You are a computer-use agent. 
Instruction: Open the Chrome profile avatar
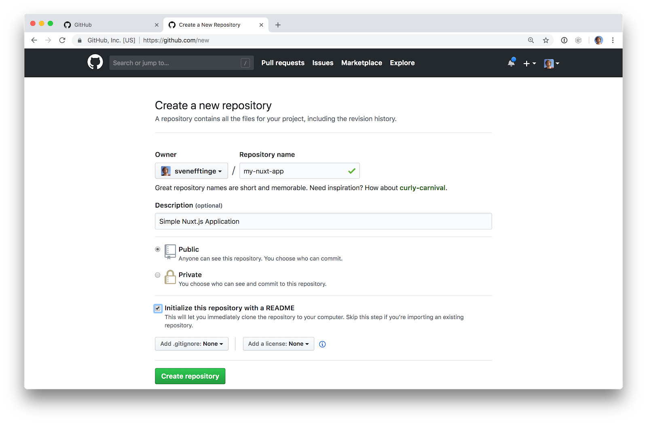pos(599,40)
